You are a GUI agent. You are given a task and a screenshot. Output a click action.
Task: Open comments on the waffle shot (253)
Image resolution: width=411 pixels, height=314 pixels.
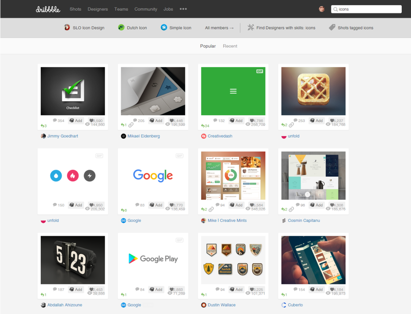coord(299,121)
